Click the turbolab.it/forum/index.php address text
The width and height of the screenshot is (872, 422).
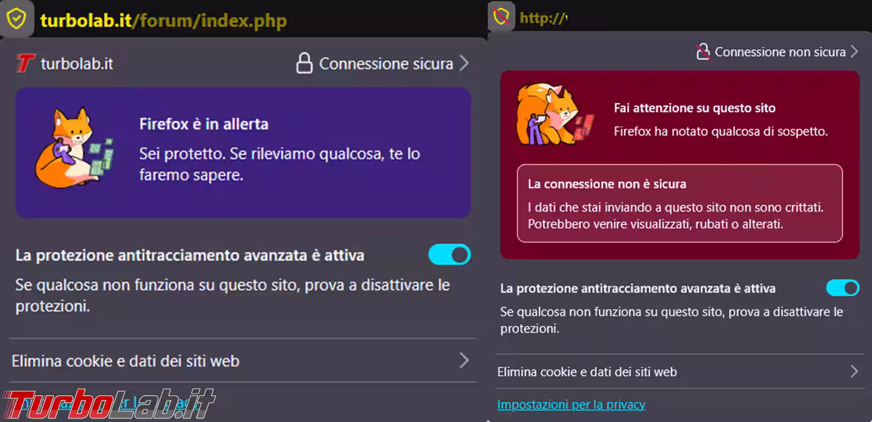[x=163, y=20]
